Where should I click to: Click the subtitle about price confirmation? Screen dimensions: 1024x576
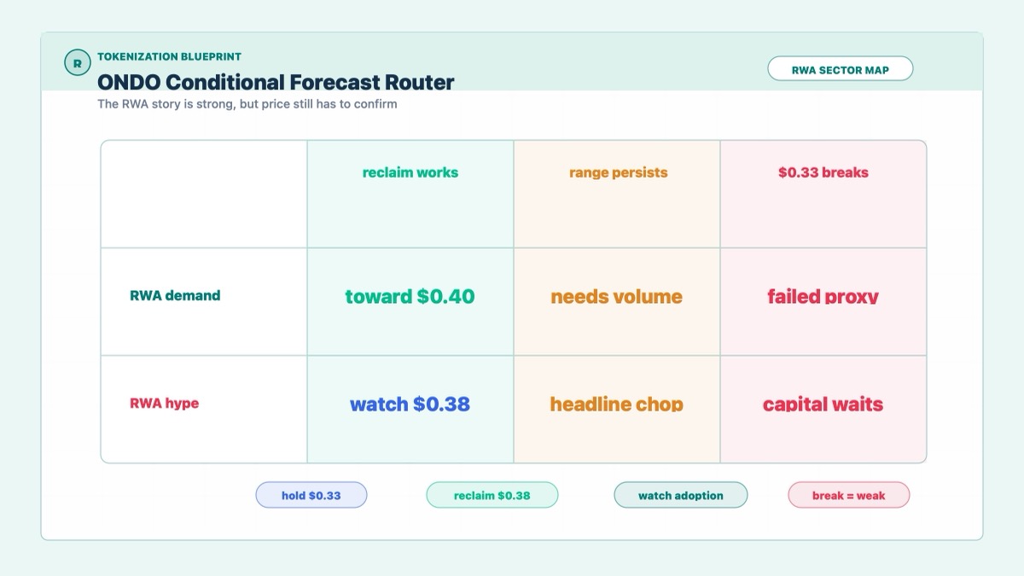click(x=247, y=104)
